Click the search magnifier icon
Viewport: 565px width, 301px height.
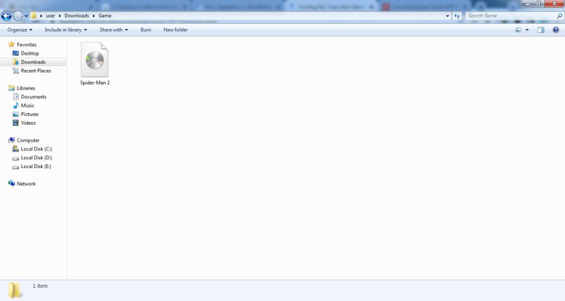pos(559,16)
